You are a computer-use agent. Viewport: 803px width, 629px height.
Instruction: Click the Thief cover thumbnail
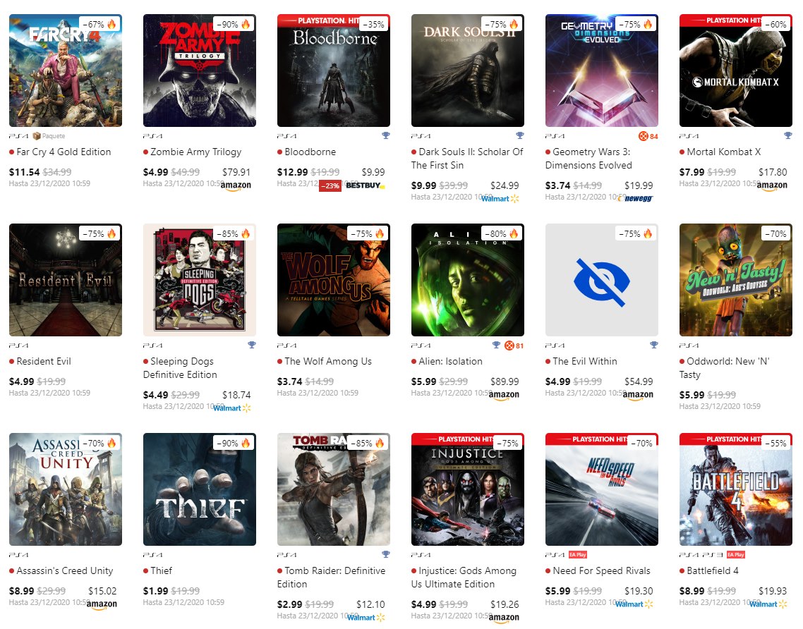200,489
